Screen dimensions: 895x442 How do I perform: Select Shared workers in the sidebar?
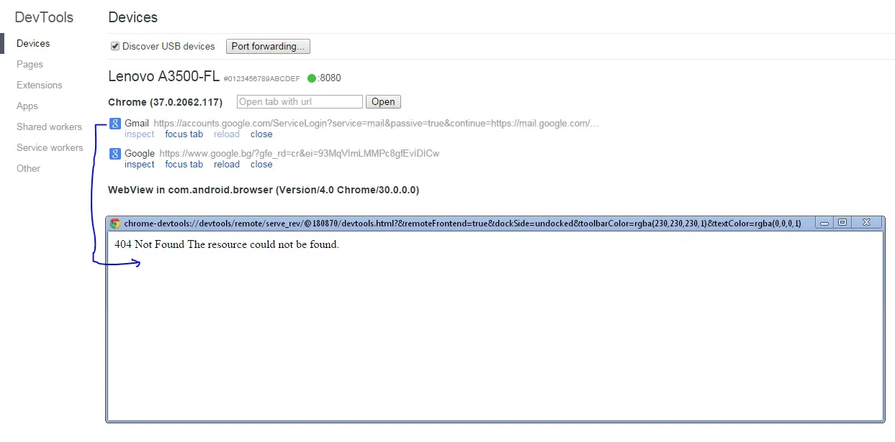[x=49, y=127]
